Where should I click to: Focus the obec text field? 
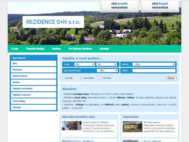154,71
